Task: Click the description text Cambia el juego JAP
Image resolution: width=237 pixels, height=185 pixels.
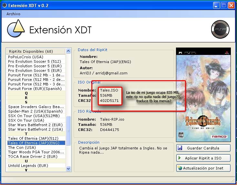Action: coord(123,150)
